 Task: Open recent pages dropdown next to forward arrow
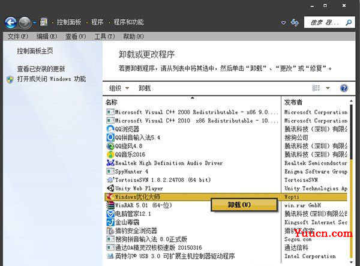[35, 22]
